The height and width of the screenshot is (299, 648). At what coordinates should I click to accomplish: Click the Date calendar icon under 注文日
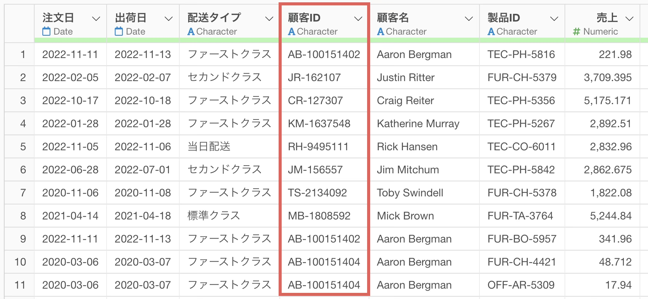coord(46,32)
